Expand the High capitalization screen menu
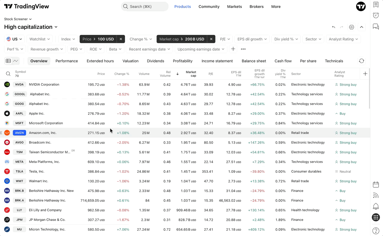This screenshot has width=383, height=236. tap(31, 27)
